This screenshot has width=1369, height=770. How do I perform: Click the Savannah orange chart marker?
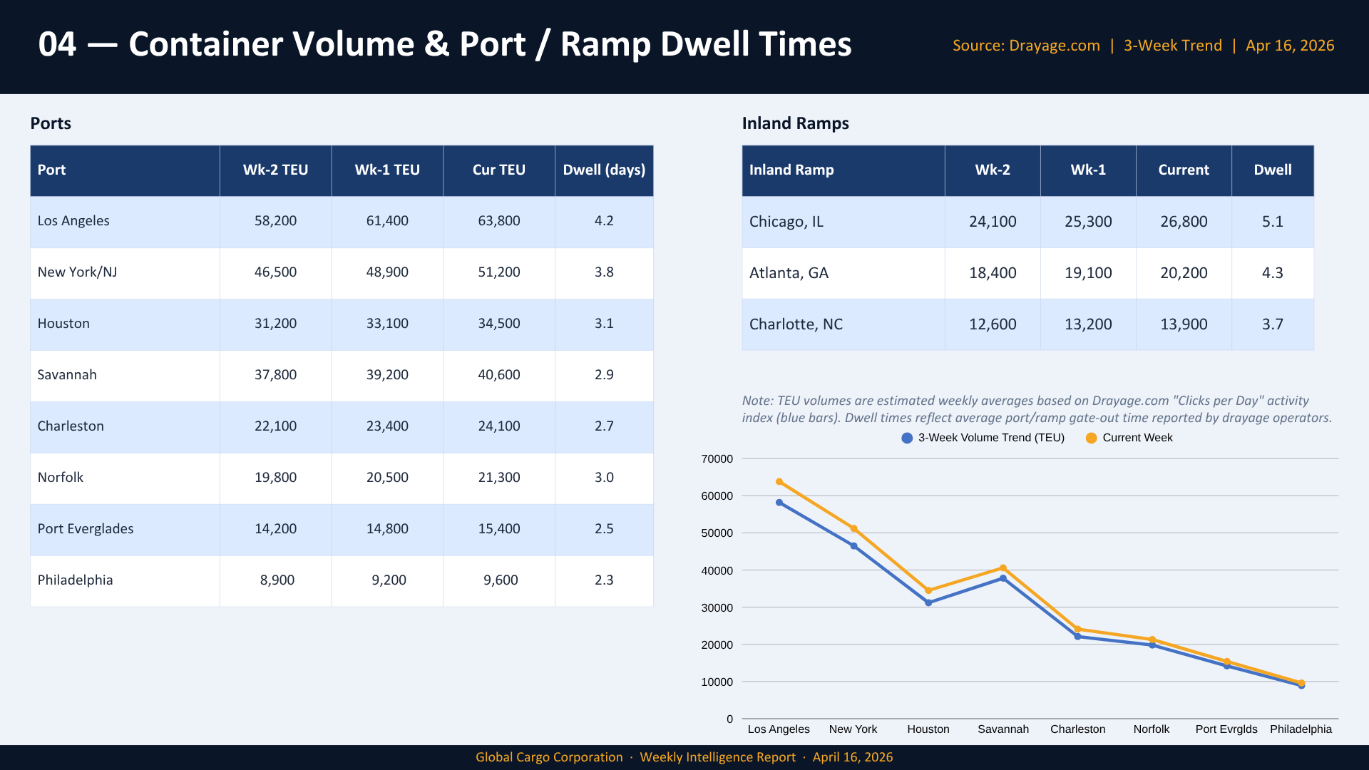(x=1003, y=568)
